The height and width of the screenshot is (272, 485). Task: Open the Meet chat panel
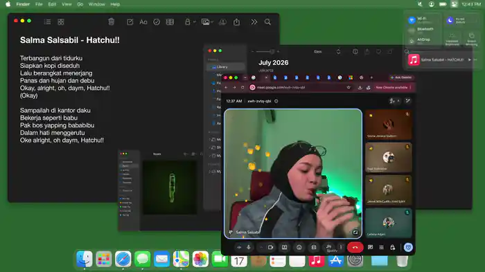(x=370, y=247)
